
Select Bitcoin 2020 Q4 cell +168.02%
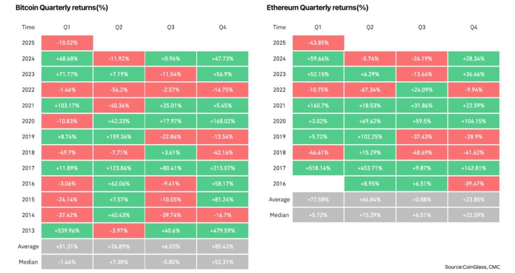[222, 121]
